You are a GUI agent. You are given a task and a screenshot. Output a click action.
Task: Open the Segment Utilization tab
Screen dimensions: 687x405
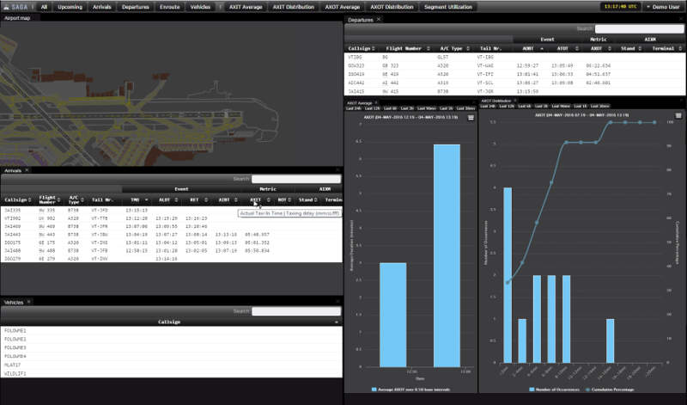pos(449,6)
